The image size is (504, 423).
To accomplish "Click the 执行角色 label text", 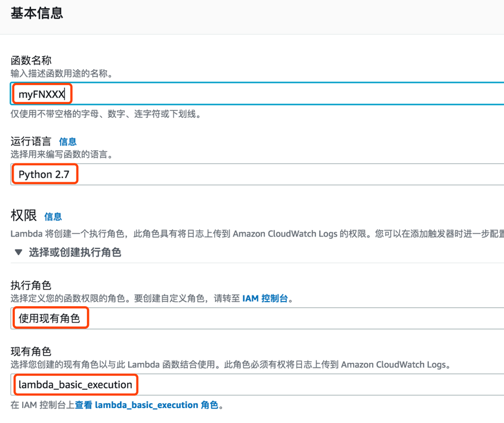I will click(31, 285).
